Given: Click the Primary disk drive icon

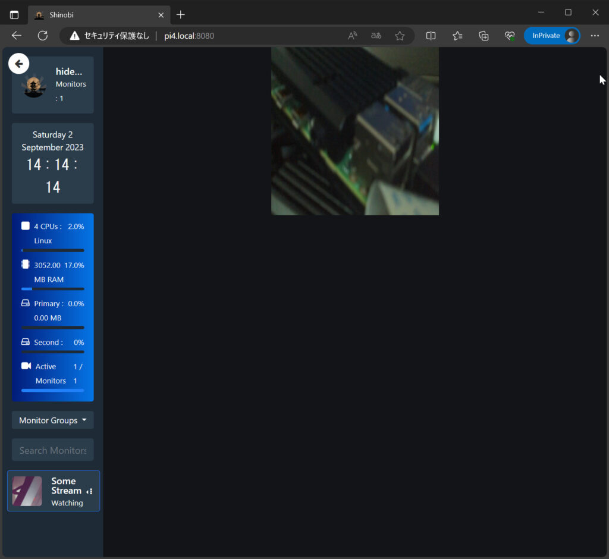Looking at the screenshot, I should 26,303.
